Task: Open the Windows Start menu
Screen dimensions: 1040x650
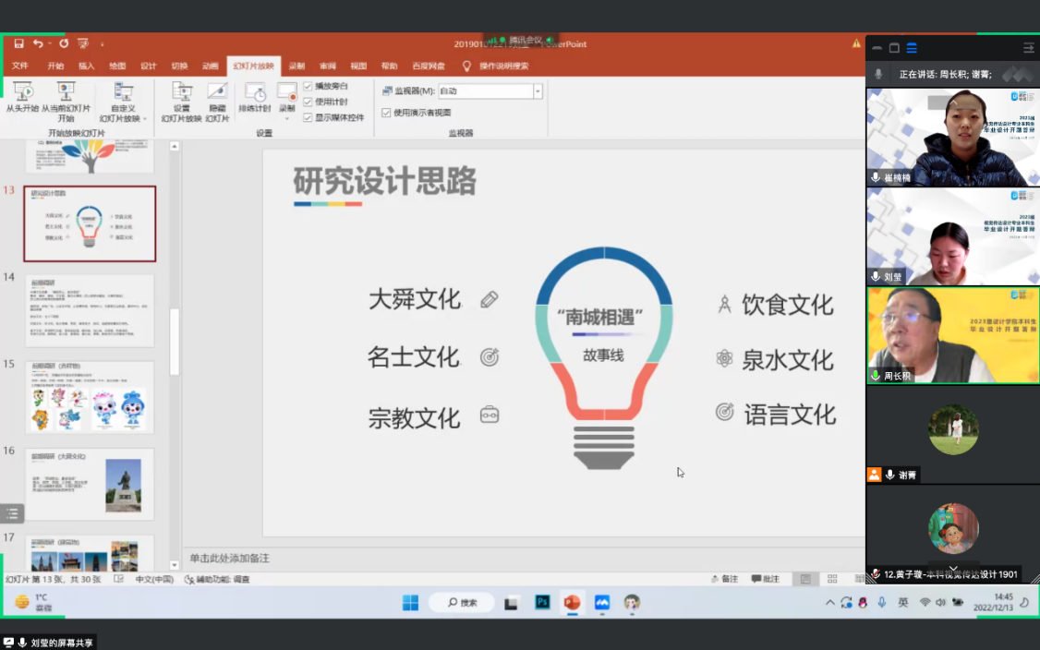Action: point(411,602)
